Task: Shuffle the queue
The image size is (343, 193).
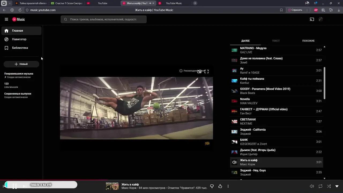Action: pyautogui.click(x=329, y=186)
